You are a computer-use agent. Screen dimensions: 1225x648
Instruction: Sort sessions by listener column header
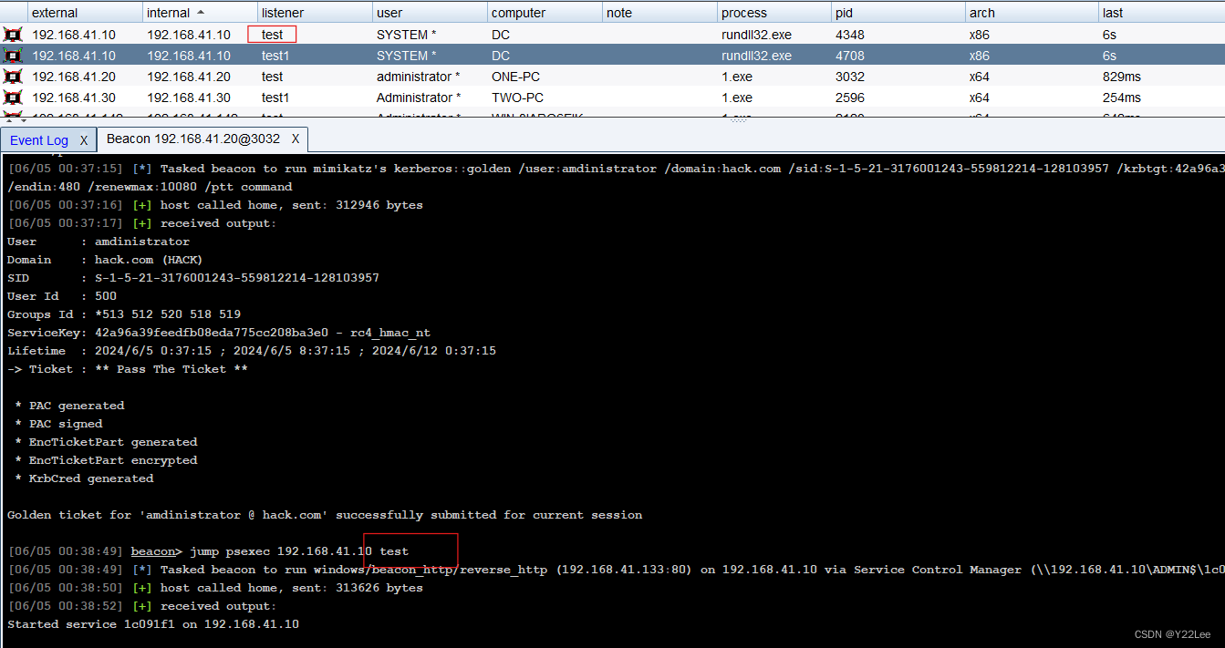tap(315, 13)
